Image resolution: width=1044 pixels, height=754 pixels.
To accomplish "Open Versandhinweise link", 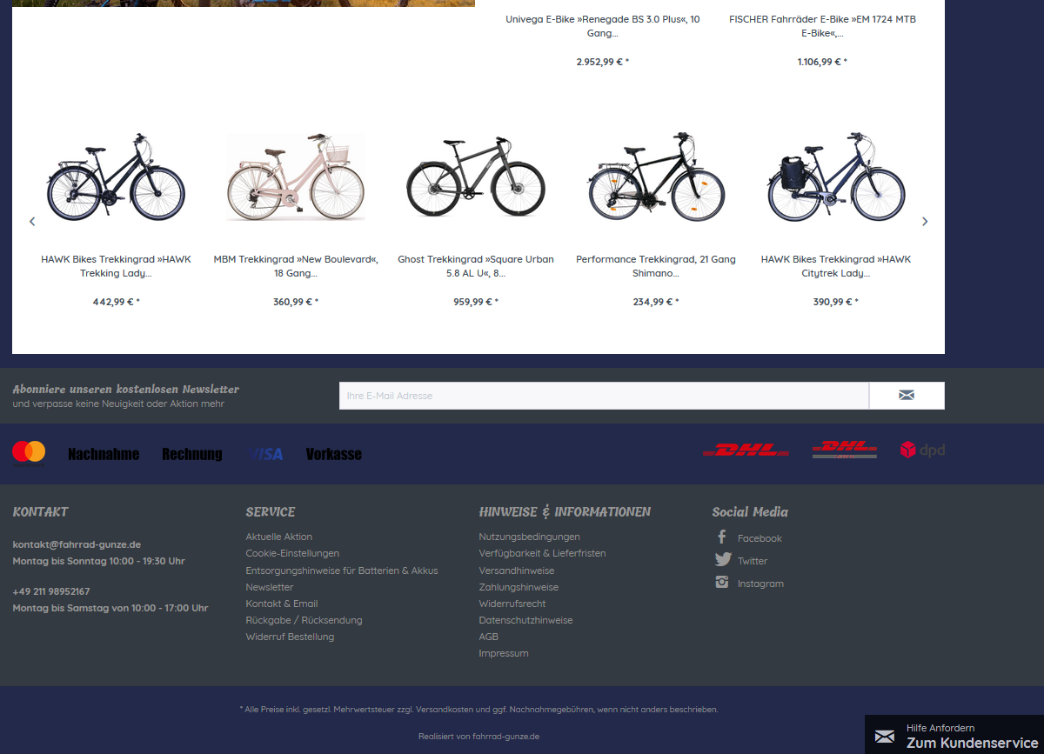I will pyautogui.click(x=517, y=571).
